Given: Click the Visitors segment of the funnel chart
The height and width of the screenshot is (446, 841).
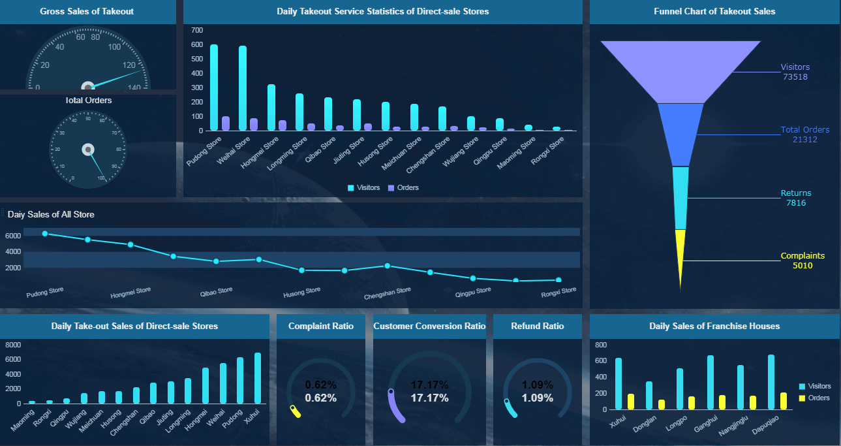Looking at the screenshot, I should pyautogui.click(x=680, y=72).
